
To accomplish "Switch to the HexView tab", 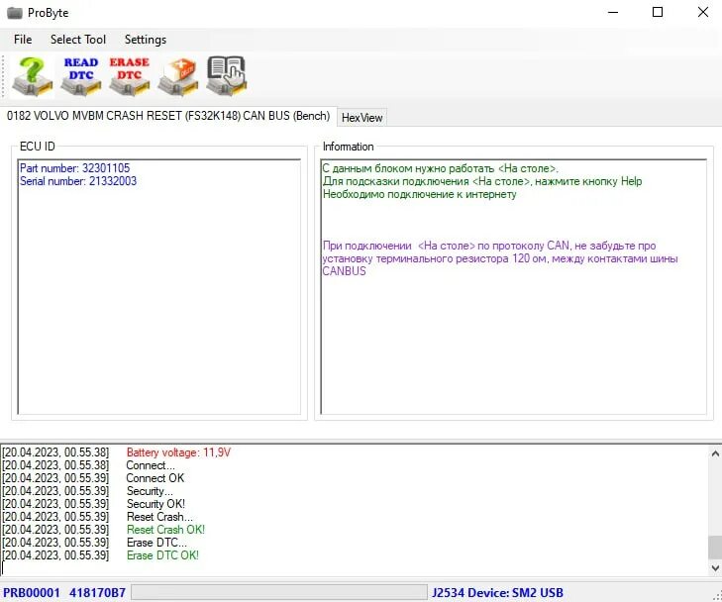I will [x=361, y=118].
